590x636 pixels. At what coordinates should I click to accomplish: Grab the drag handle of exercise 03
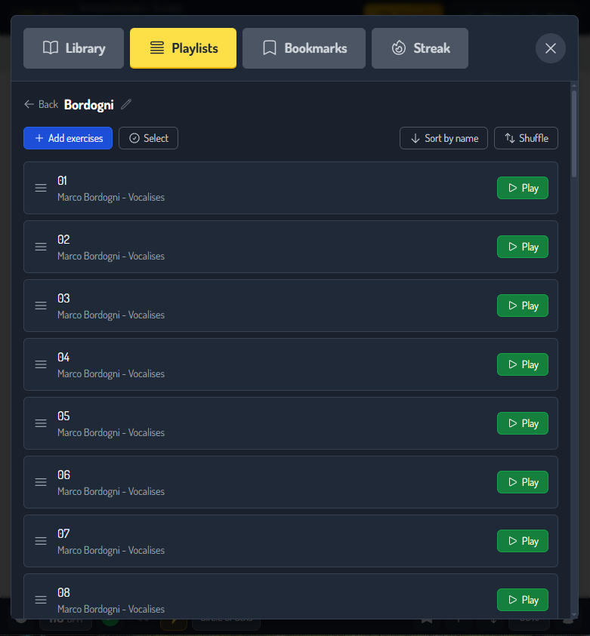41,306
